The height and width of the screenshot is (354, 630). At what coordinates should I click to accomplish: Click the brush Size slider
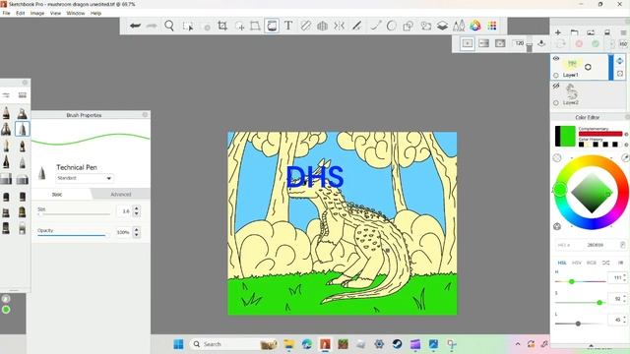click(74, 214)
